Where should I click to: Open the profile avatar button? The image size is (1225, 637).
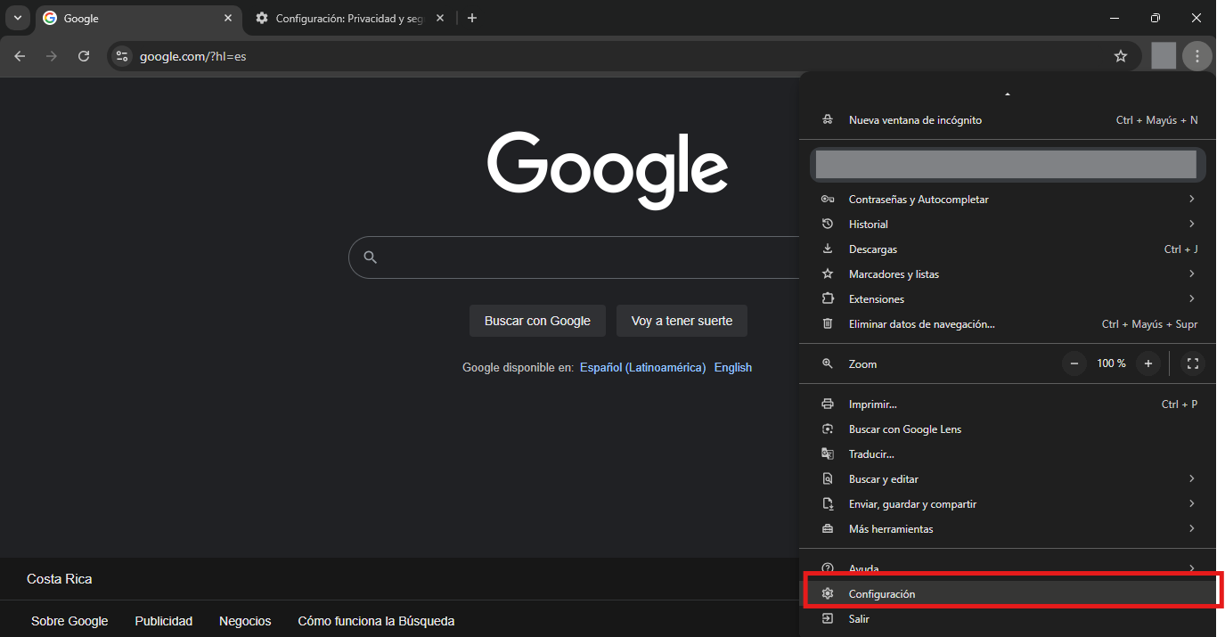(1164, 56)
